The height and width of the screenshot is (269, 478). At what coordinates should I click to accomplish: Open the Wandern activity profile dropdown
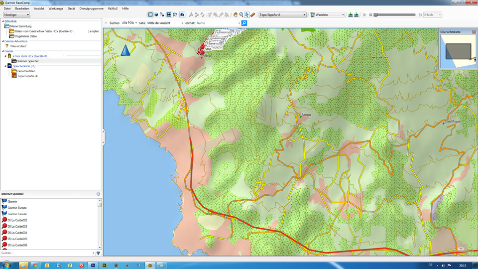tap(328, 14)
